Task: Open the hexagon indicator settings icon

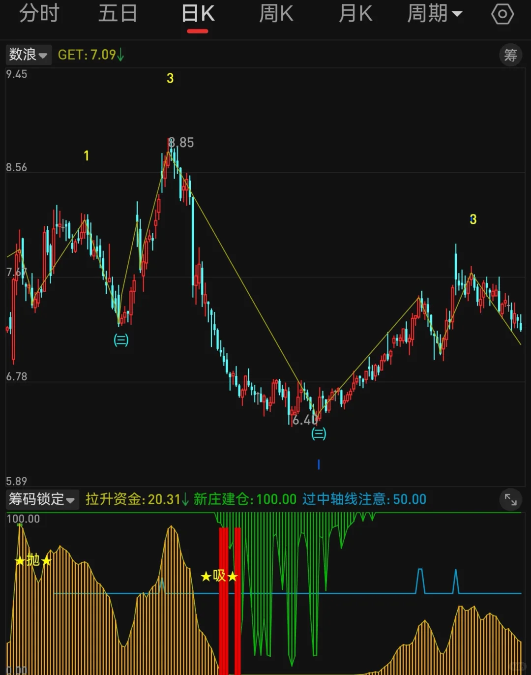Action: point(502,13)
